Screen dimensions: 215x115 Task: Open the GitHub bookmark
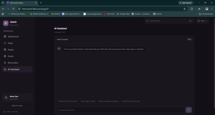pyautogui.click(x=157, y=14)
